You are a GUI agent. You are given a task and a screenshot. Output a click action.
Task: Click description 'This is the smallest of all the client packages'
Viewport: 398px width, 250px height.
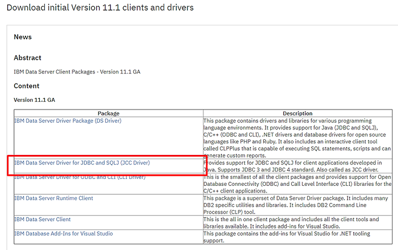click(x=297, y=184)
